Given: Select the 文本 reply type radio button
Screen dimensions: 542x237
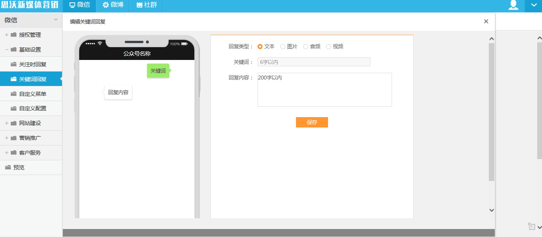Looking at the screenshot, I should [260, 46].
